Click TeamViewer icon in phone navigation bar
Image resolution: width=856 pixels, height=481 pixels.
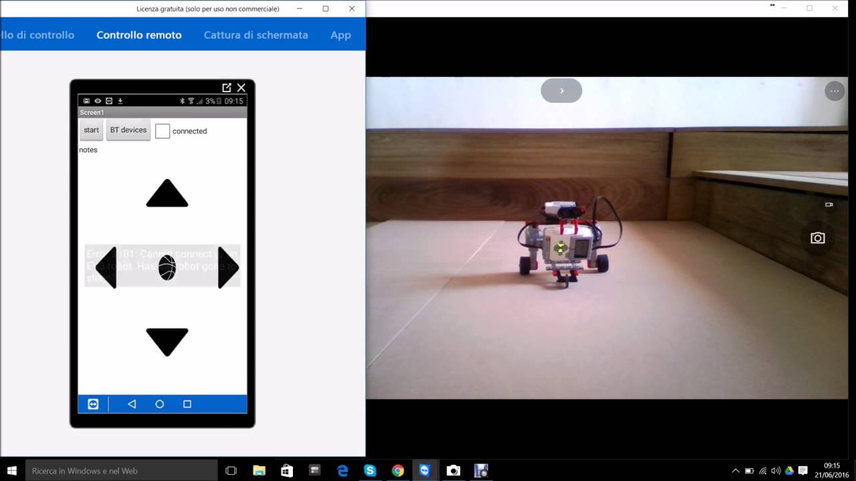pyautogui.click(x=93, y=404)
